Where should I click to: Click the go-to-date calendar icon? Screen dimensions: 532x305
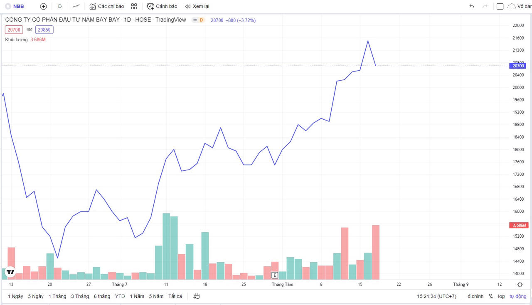197,296
